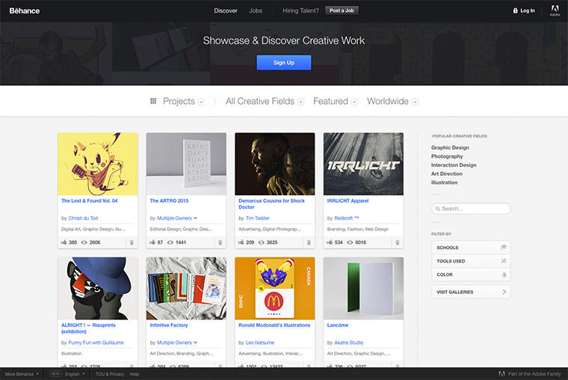Click the lock icon beside Log In
The height and width of the screenshot is (380, 568).
(x=516, y=10)
